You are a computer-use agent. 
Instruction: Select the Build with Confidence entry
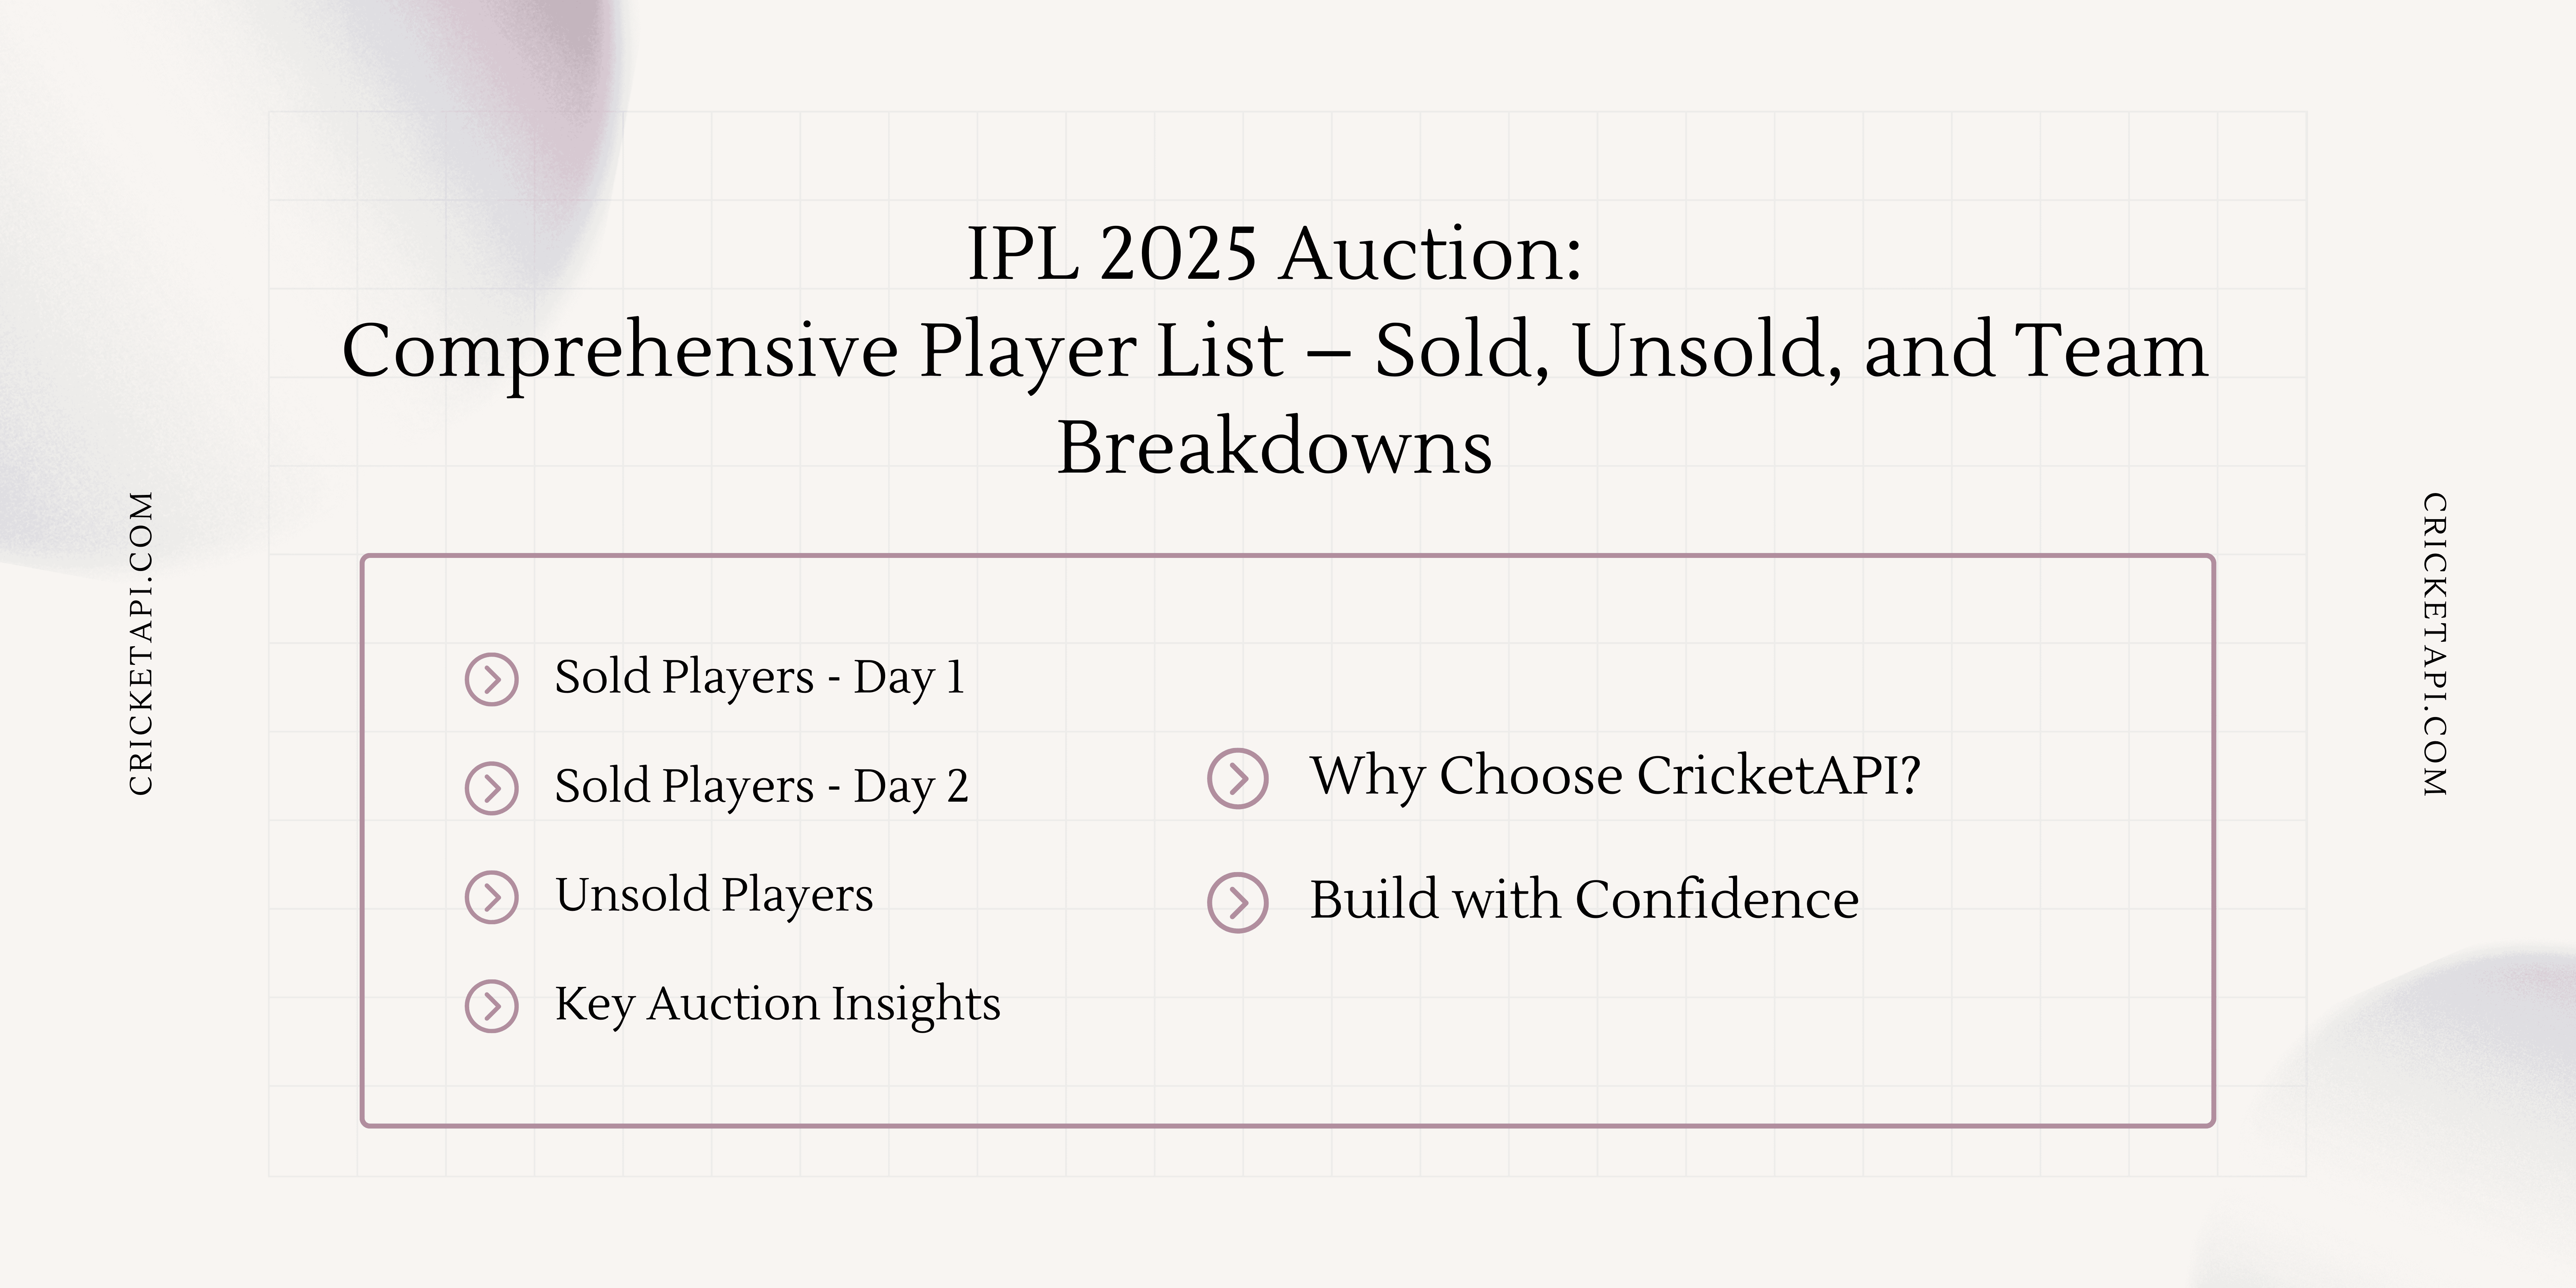(x=1584, y=899)
